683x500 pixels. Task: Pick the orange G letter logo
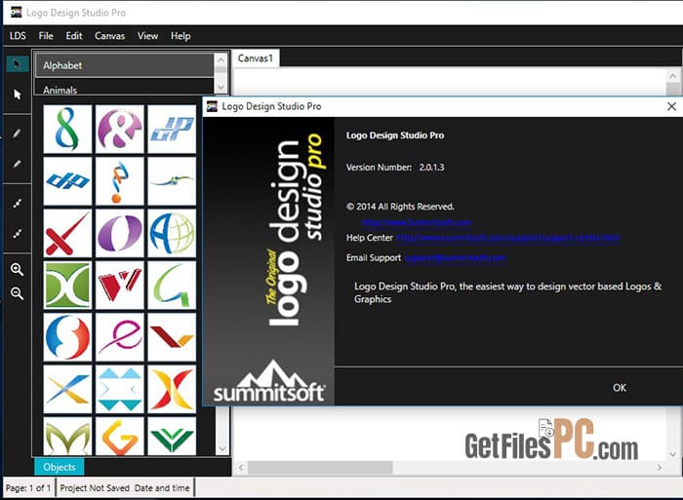[x=120, y=437]
